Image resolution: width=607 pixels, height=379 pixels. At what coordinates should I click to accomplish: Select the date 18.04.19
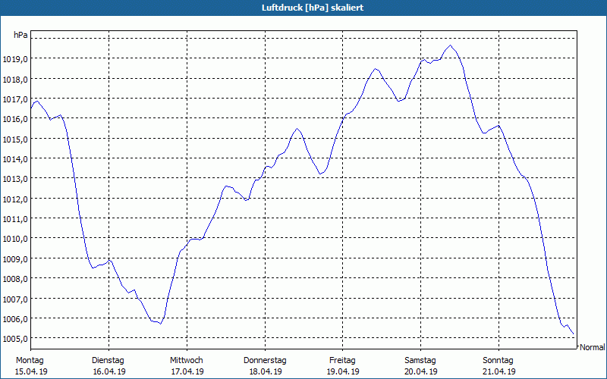click(265, 371)
